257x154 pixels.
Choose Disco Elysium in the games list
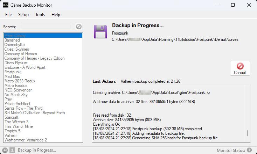(16, 63)
